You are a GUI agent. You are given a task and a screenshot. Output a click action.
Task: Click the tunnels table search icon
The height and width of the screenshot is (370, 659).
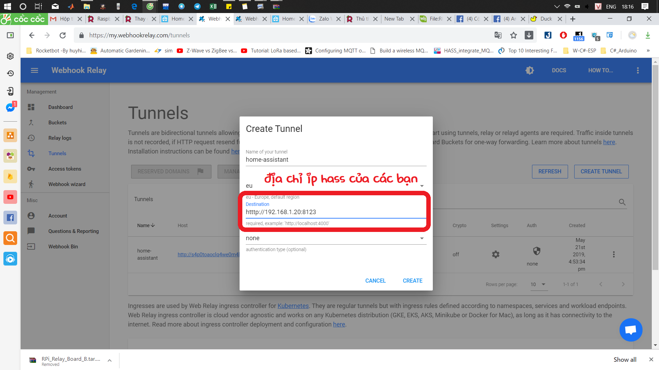pyautogui.click(x=622, y=202)
